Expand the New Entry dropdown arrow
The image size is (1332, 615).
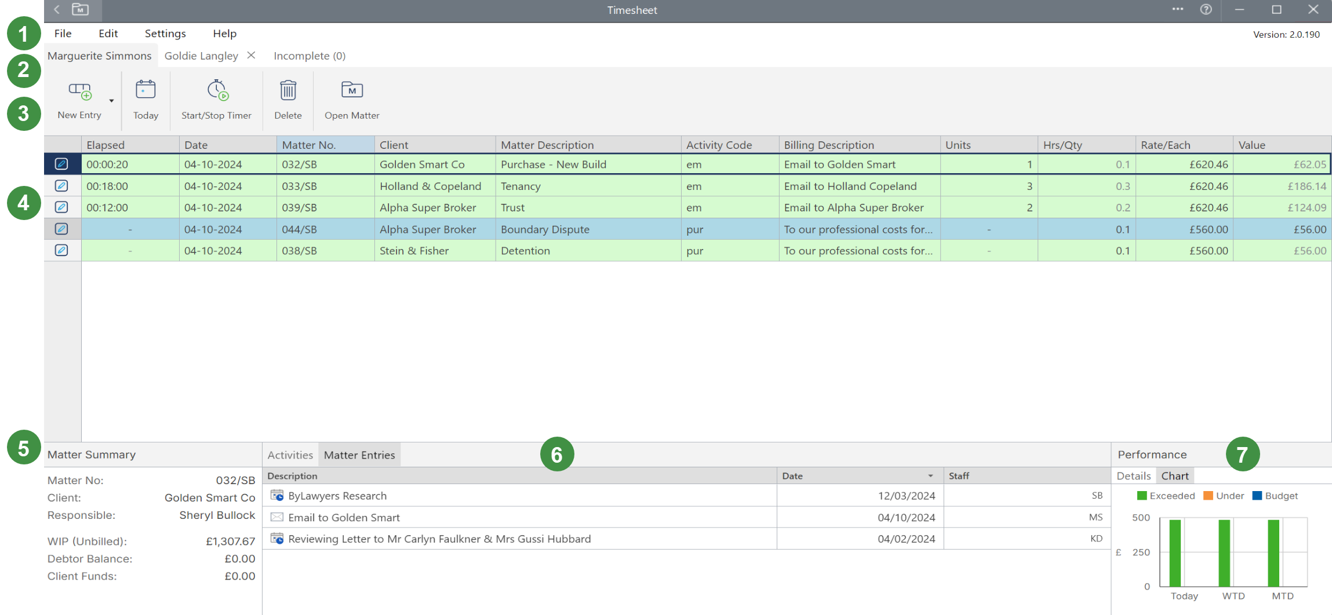coord(112,101)
